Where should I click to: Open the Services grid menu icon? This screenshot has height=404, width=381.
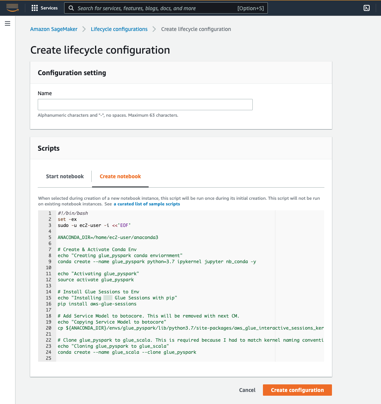pyautogui.click(x=35, y=8)
